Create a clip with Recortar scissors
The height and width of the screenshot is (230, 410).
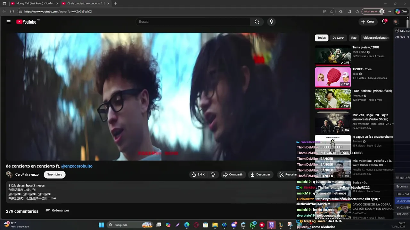[288, 174]
